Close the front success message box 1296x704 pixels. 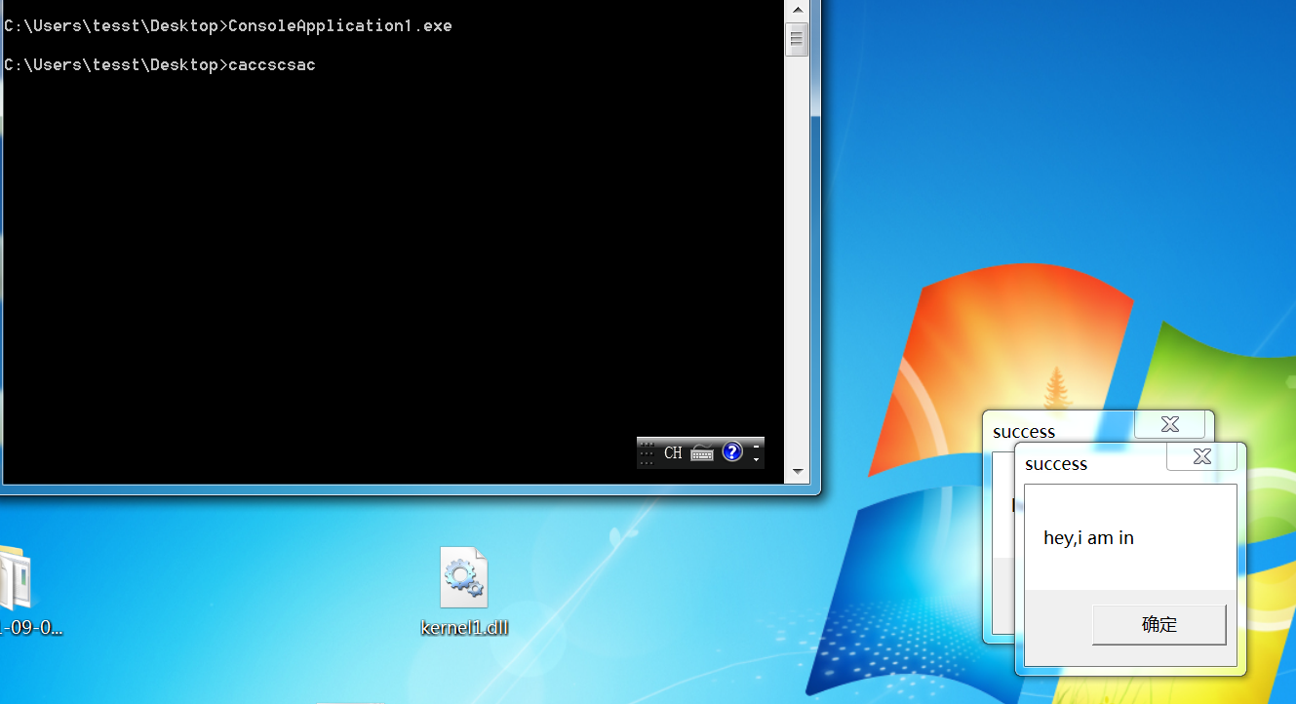[1201, 456]
